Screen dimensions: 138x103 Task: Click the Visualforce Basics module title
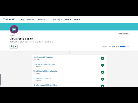point(21,39)
